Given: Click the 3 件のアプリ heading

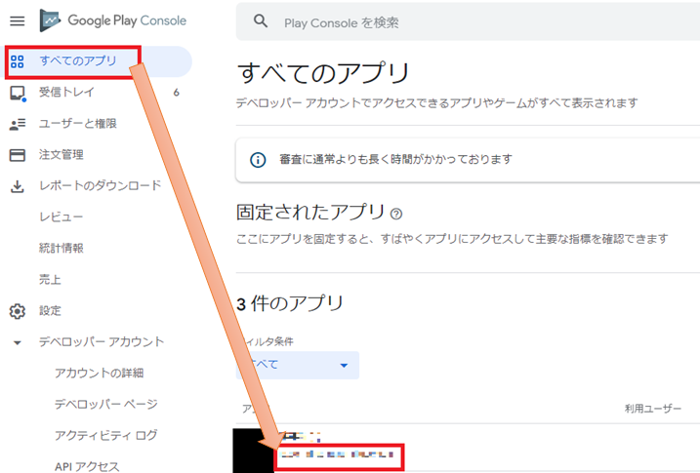Looking at the screenshot, I should click(290, 303).
